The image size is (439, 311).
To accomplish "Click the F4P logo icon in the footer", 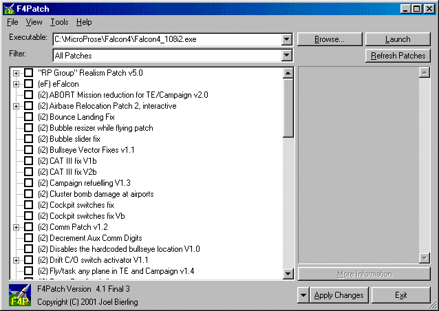I will coord(19,295).
